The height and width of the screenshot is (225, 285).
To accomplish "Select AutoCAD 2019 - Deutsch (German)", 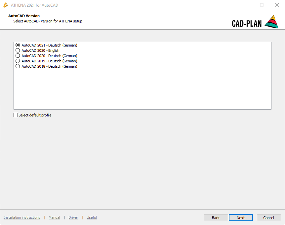I will pos(18,61).
